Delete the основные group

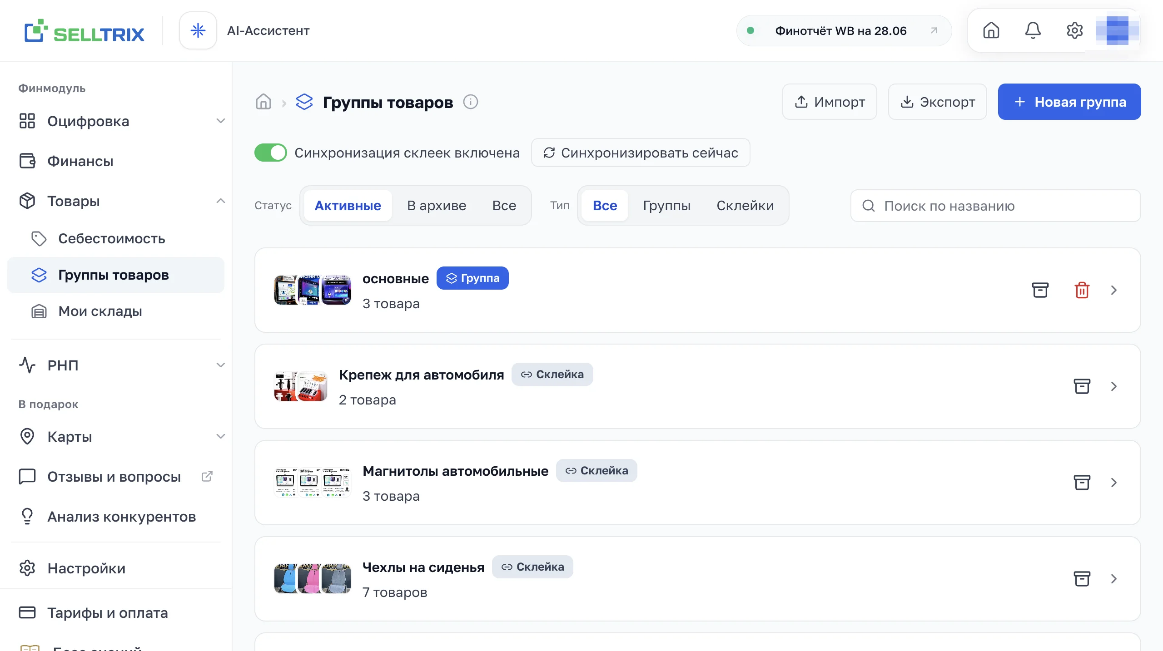pos(1082,290)
